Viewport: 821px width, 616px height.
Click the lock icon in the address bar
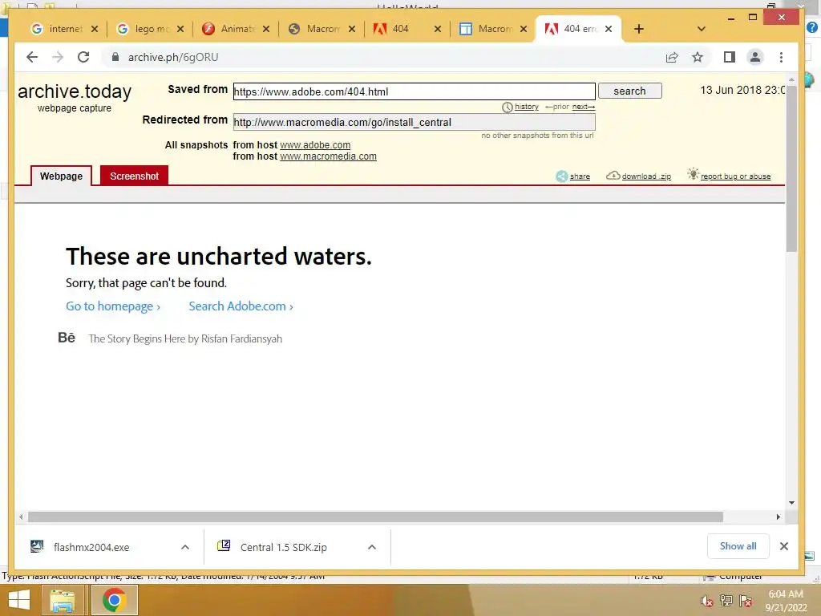click(115, 57)
